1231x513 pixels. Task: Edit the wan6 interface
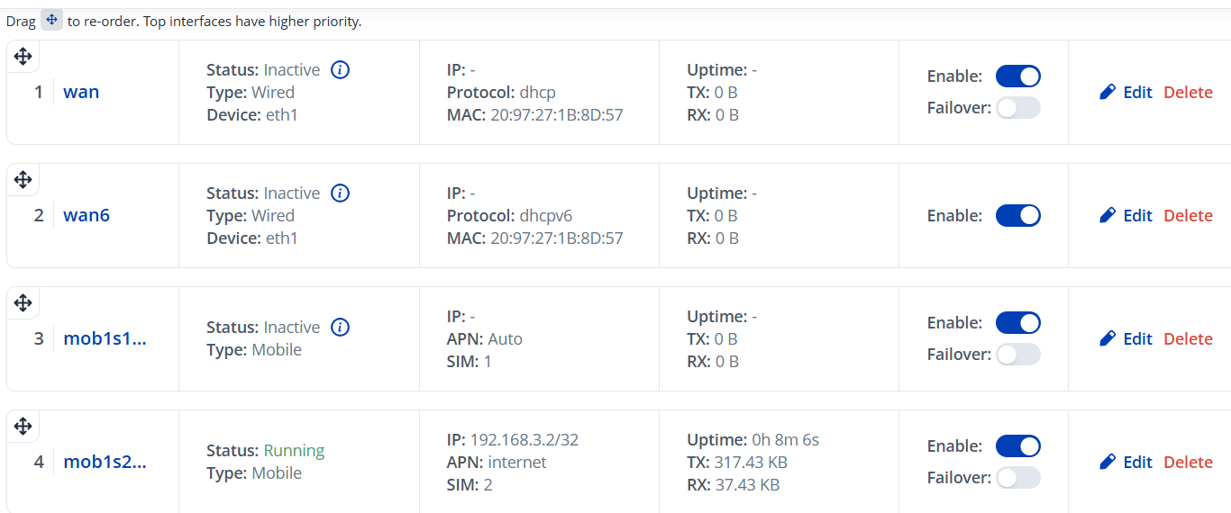pos(1126,215)
